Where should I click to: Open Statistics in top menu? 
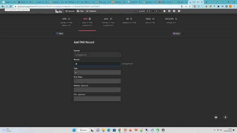click(x=91, y=11)
